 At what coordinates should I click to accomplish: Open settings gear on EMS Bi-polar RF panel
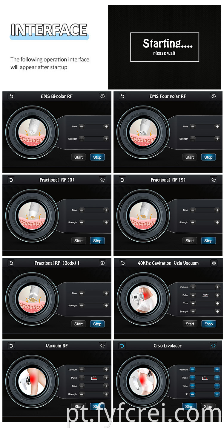pyautogui.click(x=102, y=96)
